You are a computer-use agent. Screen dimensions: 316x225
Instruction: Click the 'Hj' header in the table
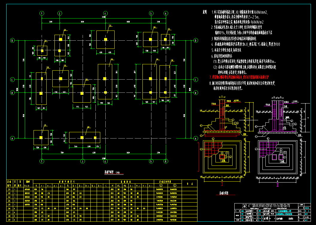click(118, 186)
